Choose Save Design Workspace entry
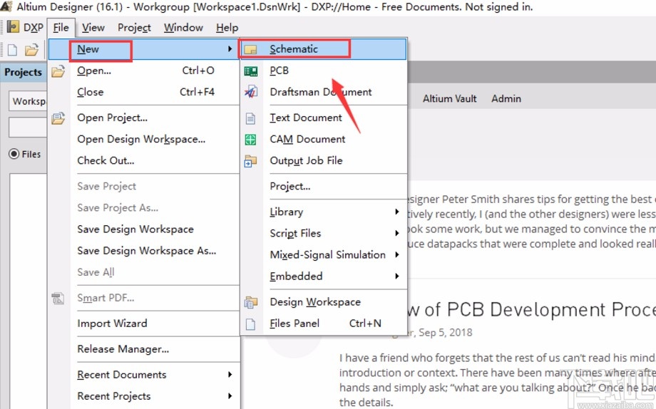The width and height of the screenshot is (656, 409). point(143,229)
